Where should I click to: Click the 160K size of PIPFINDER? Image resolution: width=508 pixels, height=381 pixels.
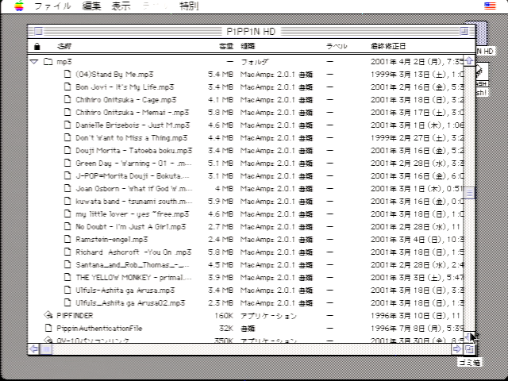click(224, 315)
